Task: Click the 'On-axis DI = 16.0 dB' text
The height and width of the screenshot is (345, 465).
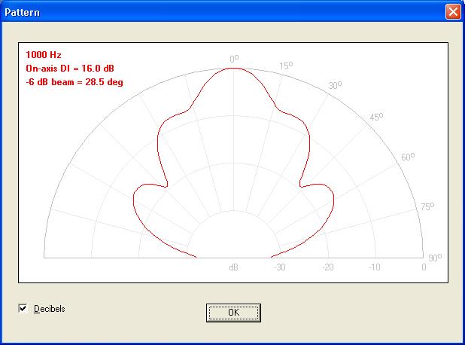Action: click(x=70, y=69)
